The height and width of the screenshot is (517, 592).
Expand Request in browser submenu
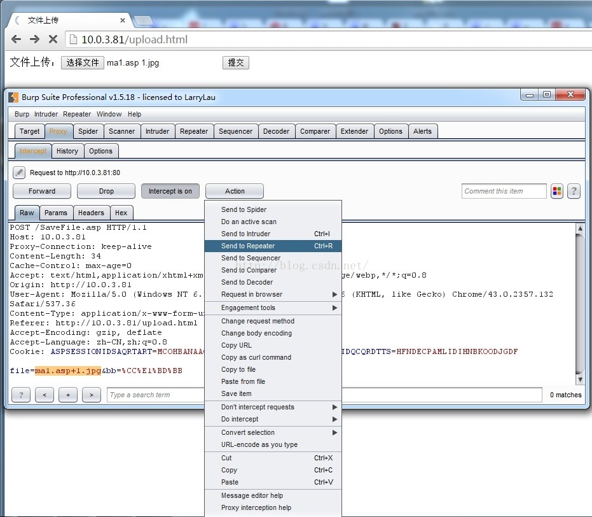pyautogui.click(x=273, y=294)
